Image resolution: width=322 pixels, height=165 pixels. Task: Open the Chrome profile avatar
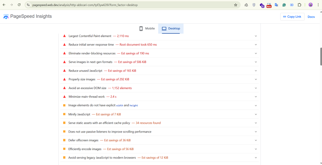click(311, 5)
